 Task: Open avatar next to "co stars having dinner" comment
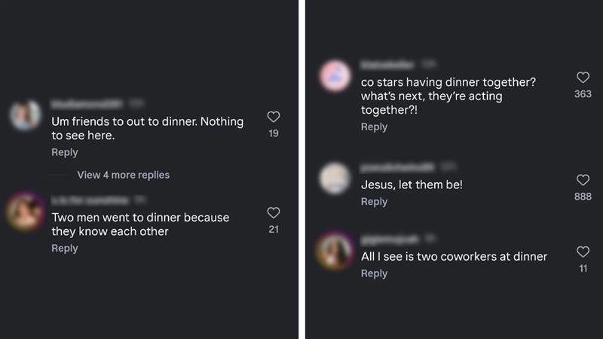click(x=335, y=77)
